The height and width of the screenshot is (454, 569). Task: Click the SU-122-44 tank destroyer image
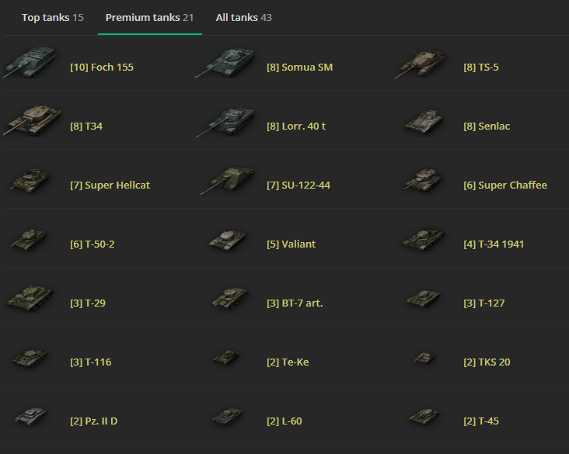[228, 180]
